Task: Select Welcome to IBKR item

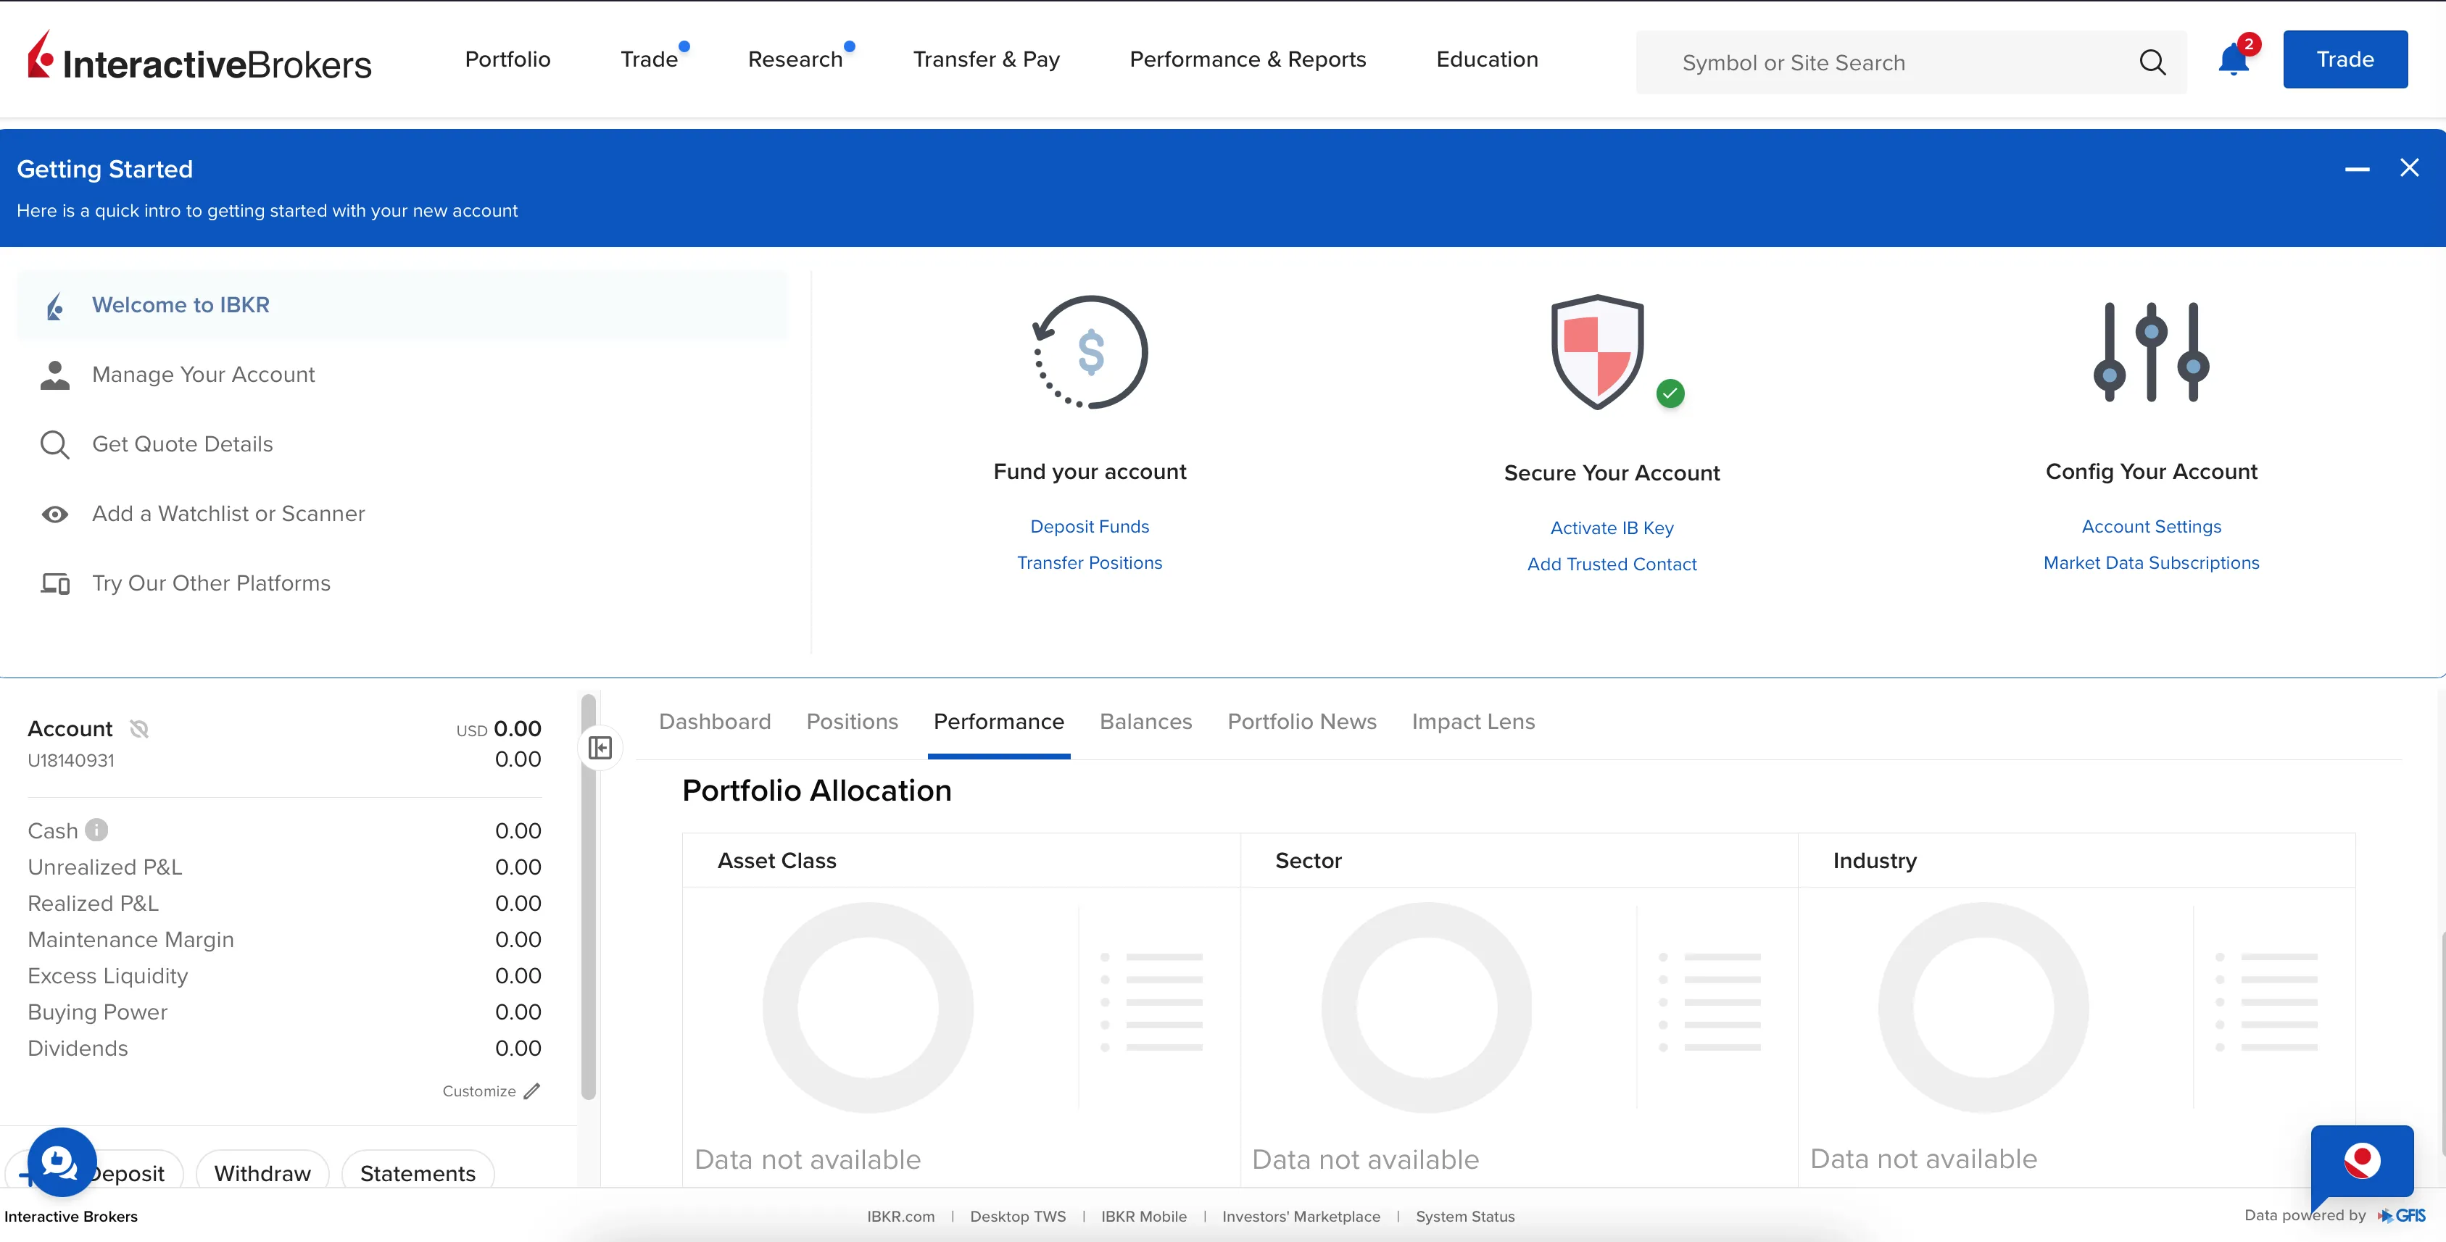Action: [x=402, y=304]
